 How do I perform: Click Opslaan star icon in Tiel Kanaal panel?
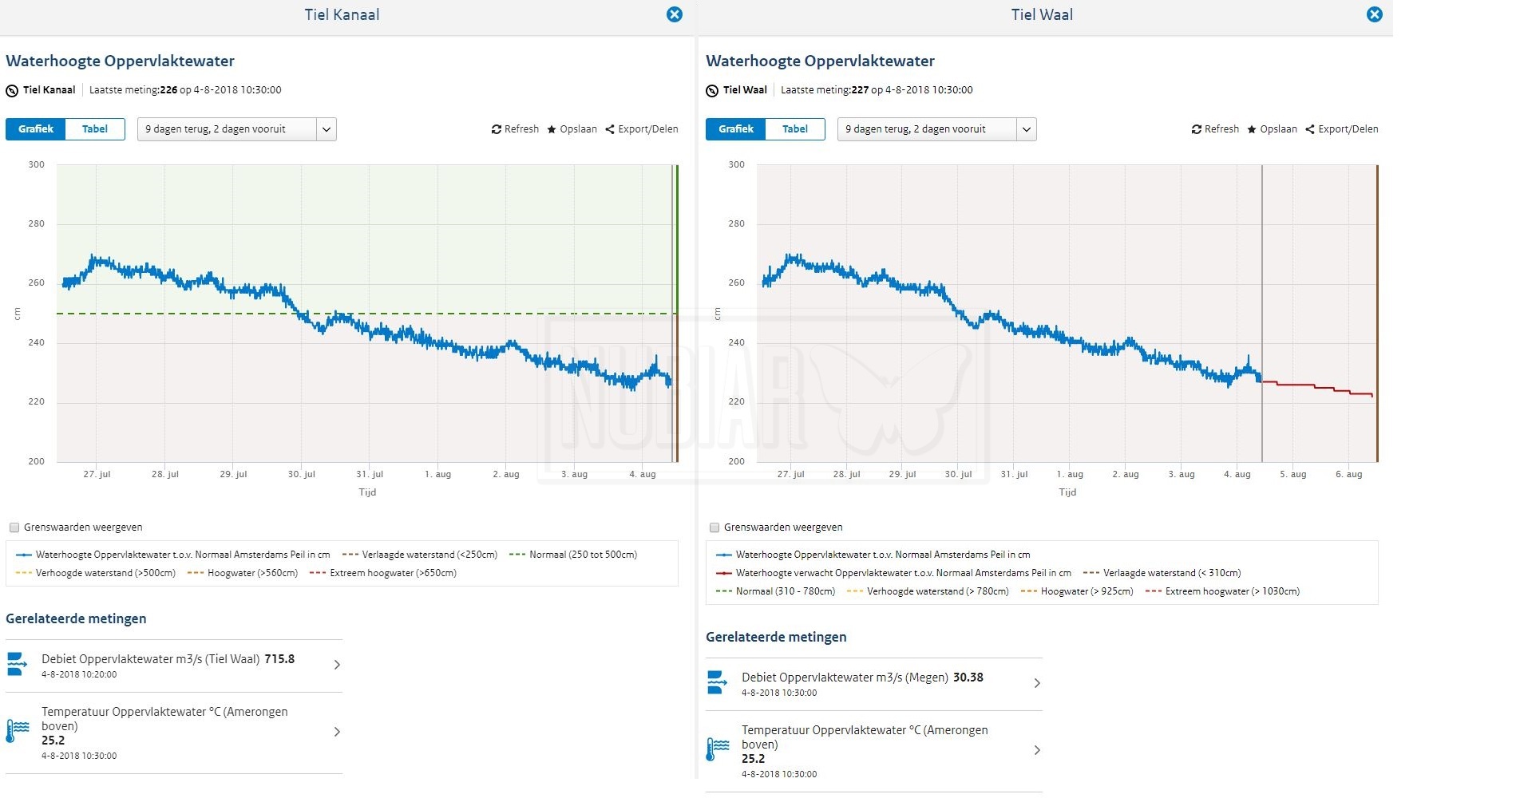coord(552,129)
